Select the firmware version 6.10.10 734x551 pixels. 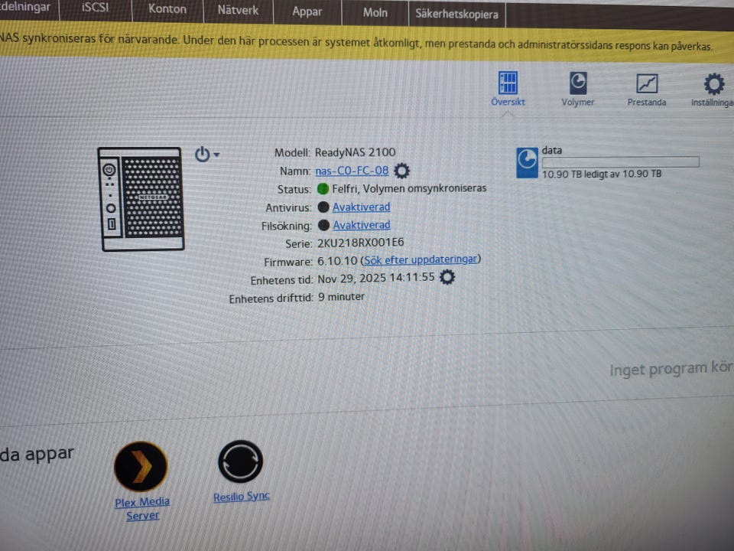[337, 260]
